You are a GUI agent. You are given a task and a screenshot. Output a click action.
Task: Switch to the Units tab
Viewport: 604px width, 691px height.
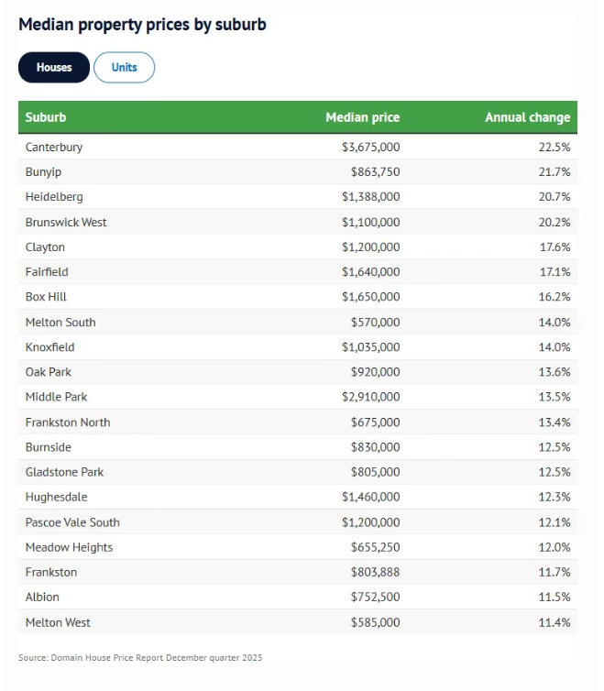[124, 67]
